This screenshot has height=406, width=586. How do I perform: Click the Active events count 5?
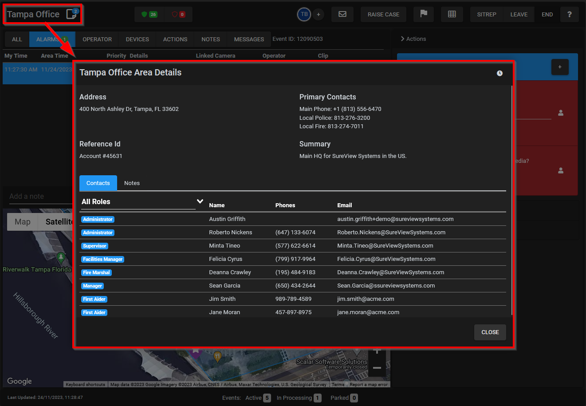coord(267,398)
